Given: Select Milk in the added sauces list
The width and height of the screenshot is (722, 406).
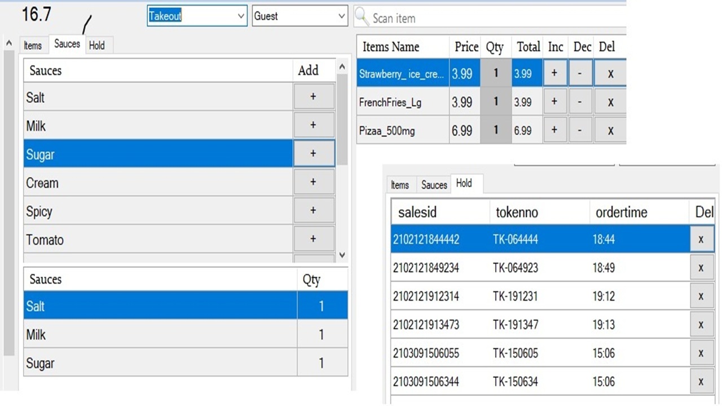Looking at the screenshot, I should click(158, 334).
